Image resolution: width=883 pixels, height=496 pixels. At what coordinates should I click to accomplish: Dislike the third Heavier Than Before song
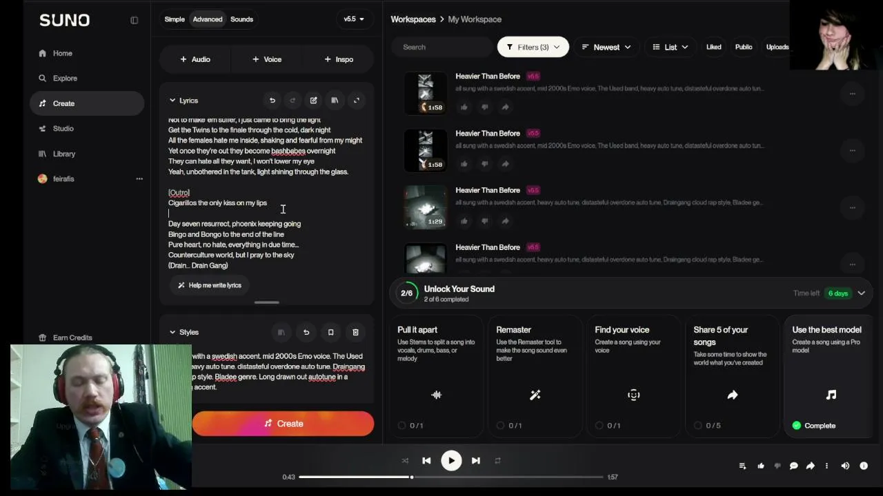485,221
